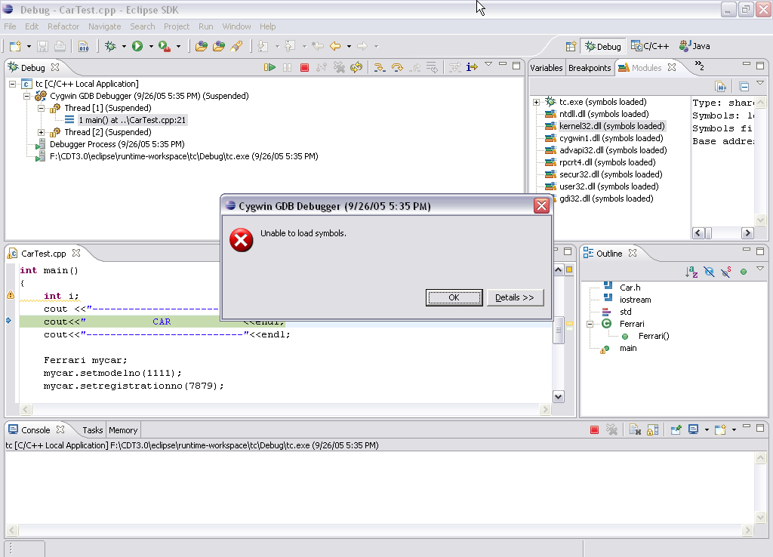This screenshot has height=557, width=773.
Task: Open Debug launch history dropdown arrow
Action: (x=124, y=47)
